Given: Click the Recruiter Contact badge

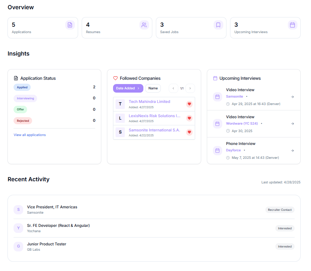Looking at the screenshot, I should 280,210.
